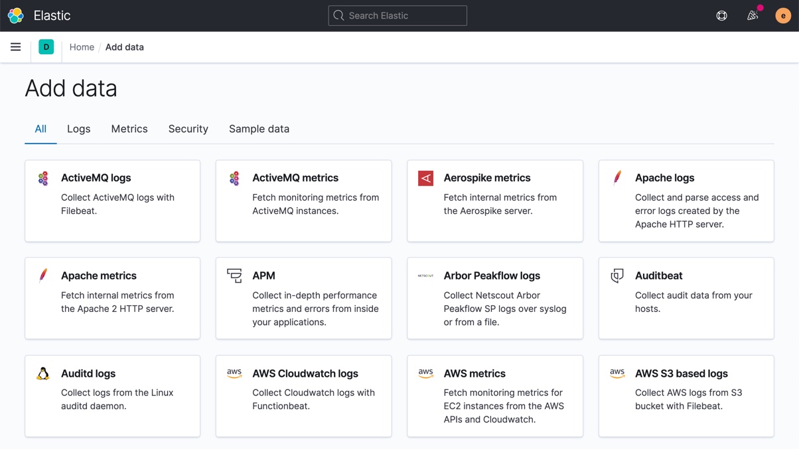Click the ActiveMQ logs icon
The image size is (799, 449).
click(43, 178)
